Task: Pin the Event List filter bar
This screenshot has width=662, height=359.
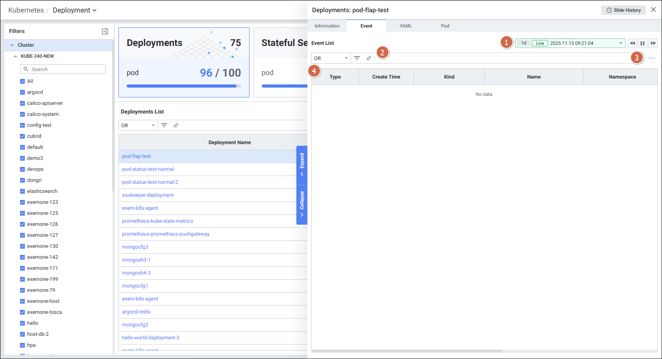Action: tap(369, 58)
